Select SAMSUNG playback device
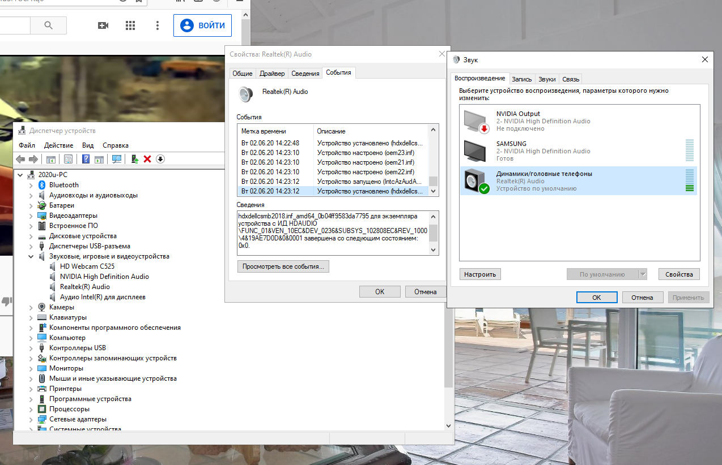722x465 pixels. pyautogui.click(x=579, y=151)
